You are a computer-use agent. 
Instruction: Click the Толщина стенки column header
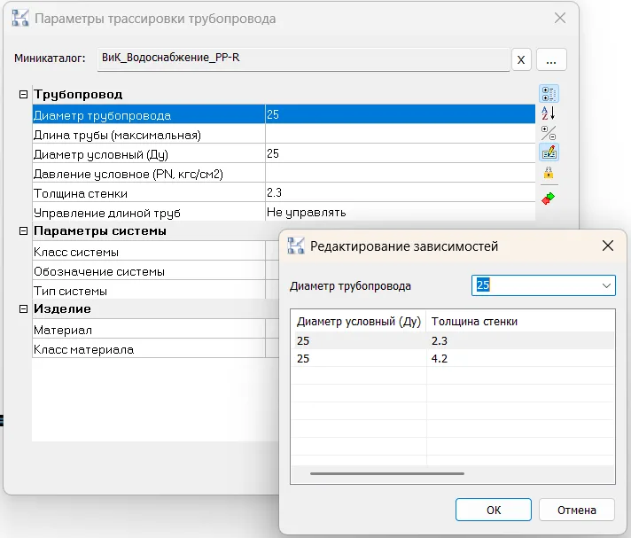[x=519, y=321]
